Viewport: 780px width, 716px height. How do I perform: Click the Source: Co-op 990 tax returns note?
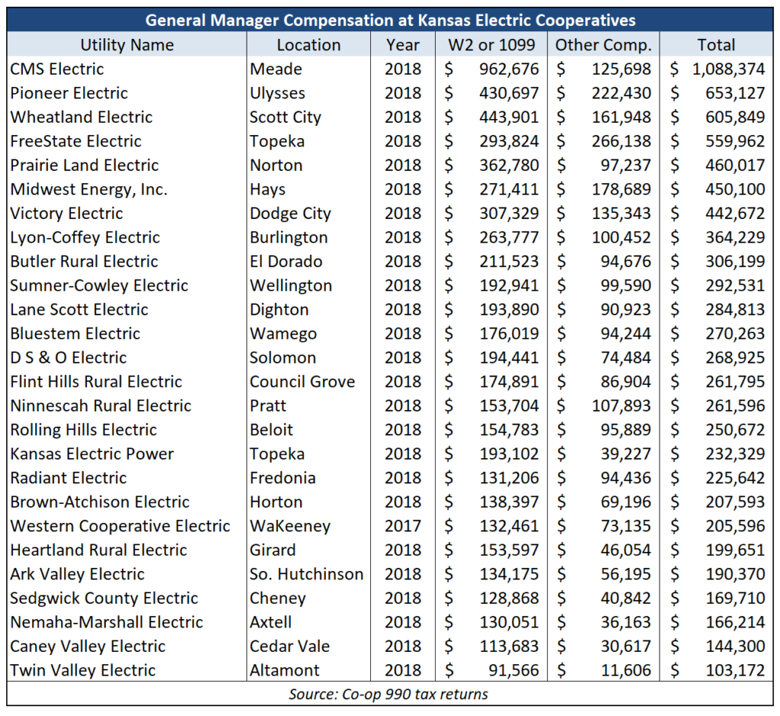388,694
